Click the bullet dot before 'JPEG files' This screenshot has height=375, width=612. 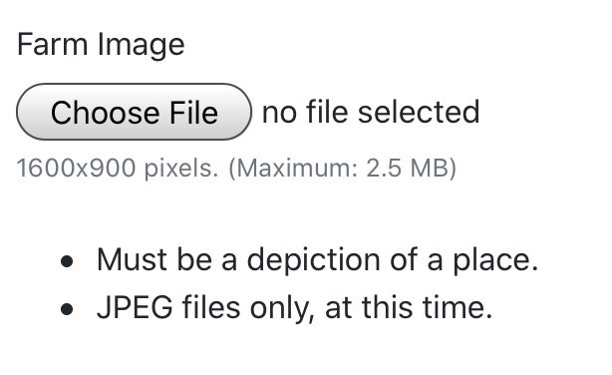point(67,309)
